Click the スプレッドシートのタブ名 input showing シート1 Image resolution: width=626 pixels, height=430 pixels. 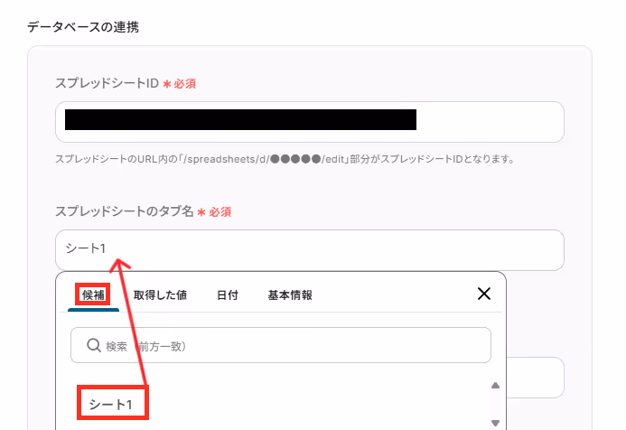pos(310,250)
